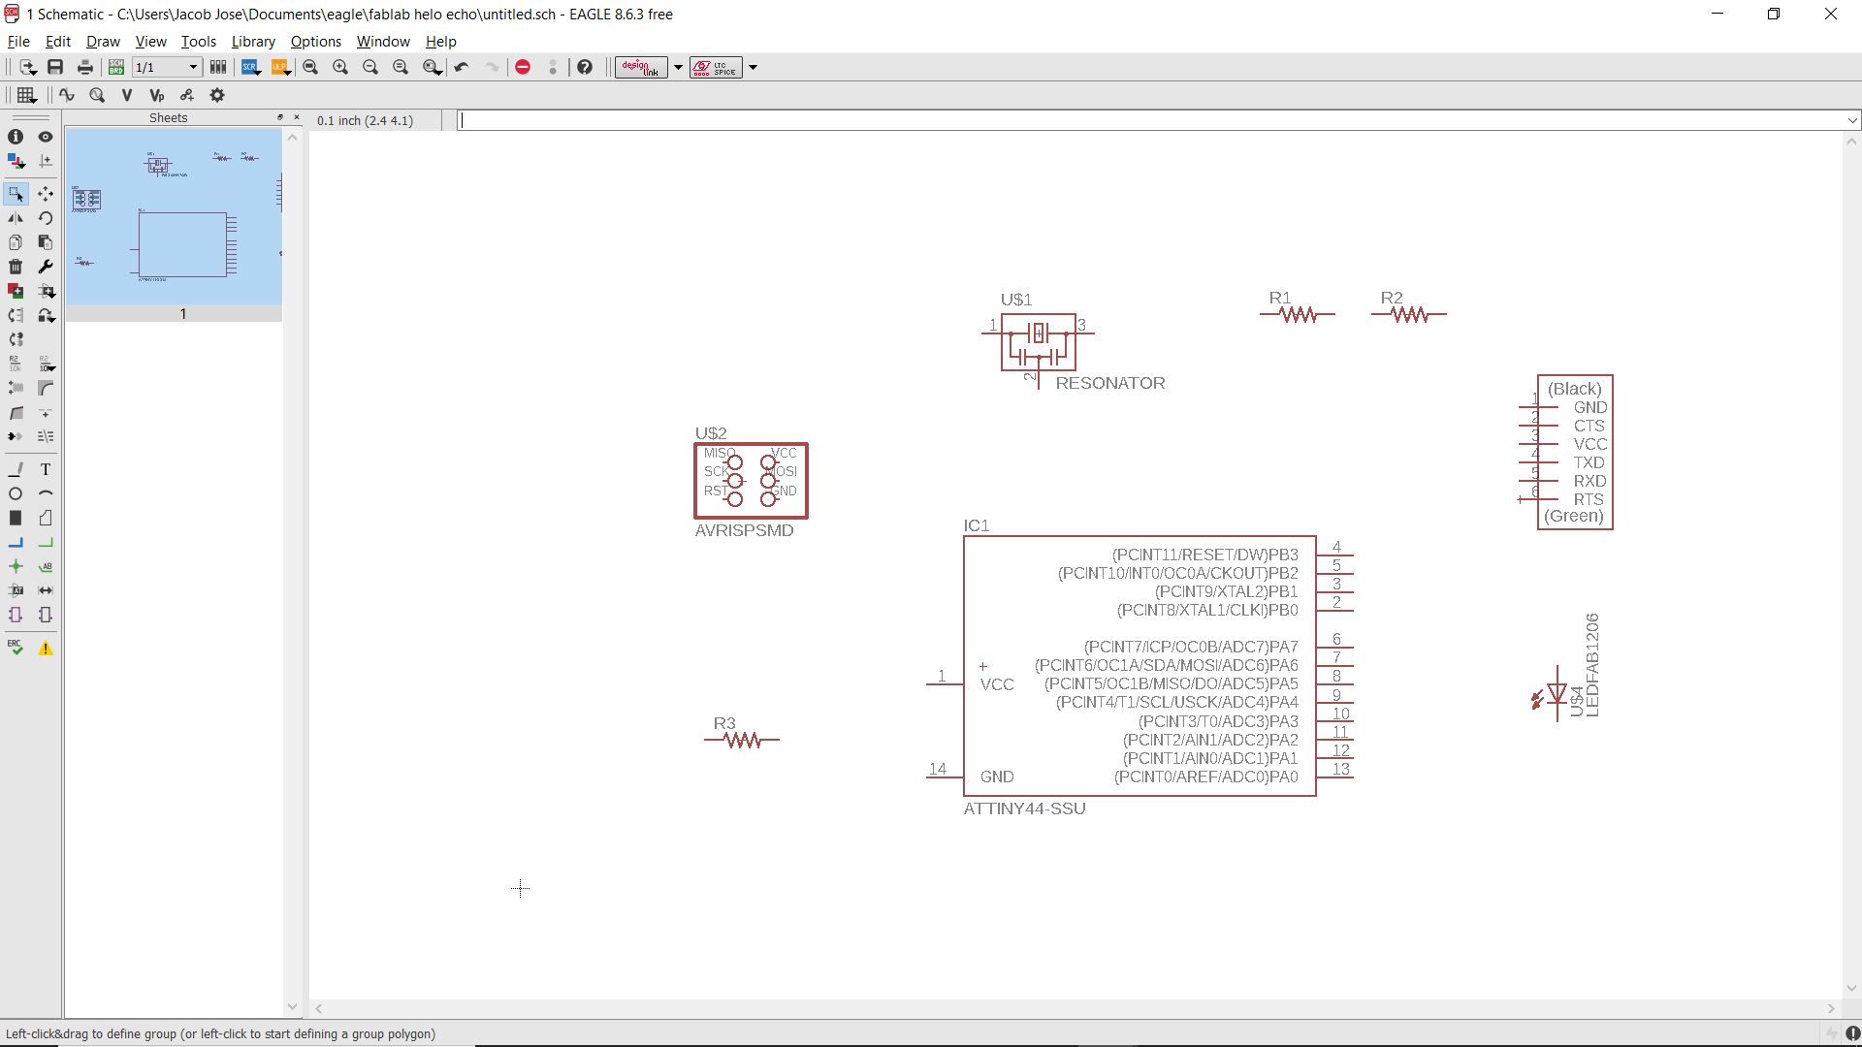This screenshot has height=1047, width=1862.
Task: Select the Delete trash can tool
Action: (16, 267)
